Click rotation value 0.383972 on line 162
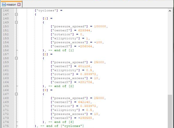Screen dimensions: 174x128 [x=88, y=74]
